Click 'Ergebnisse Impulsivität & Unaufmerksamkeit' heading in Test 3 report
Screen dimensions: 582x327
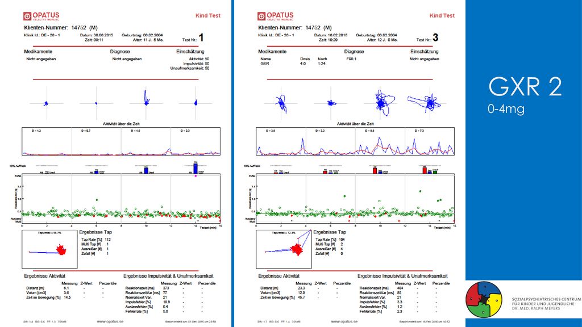(402, 276)
